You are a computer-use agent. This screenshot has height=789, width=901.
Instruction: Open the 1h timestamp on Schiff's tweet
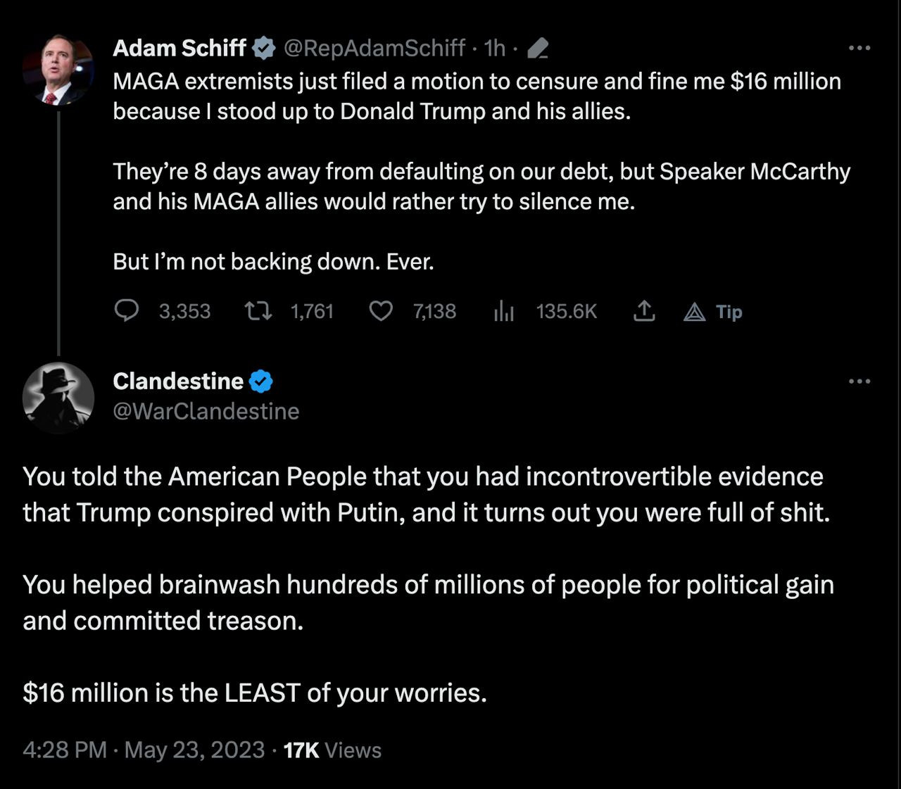[495, 48]
